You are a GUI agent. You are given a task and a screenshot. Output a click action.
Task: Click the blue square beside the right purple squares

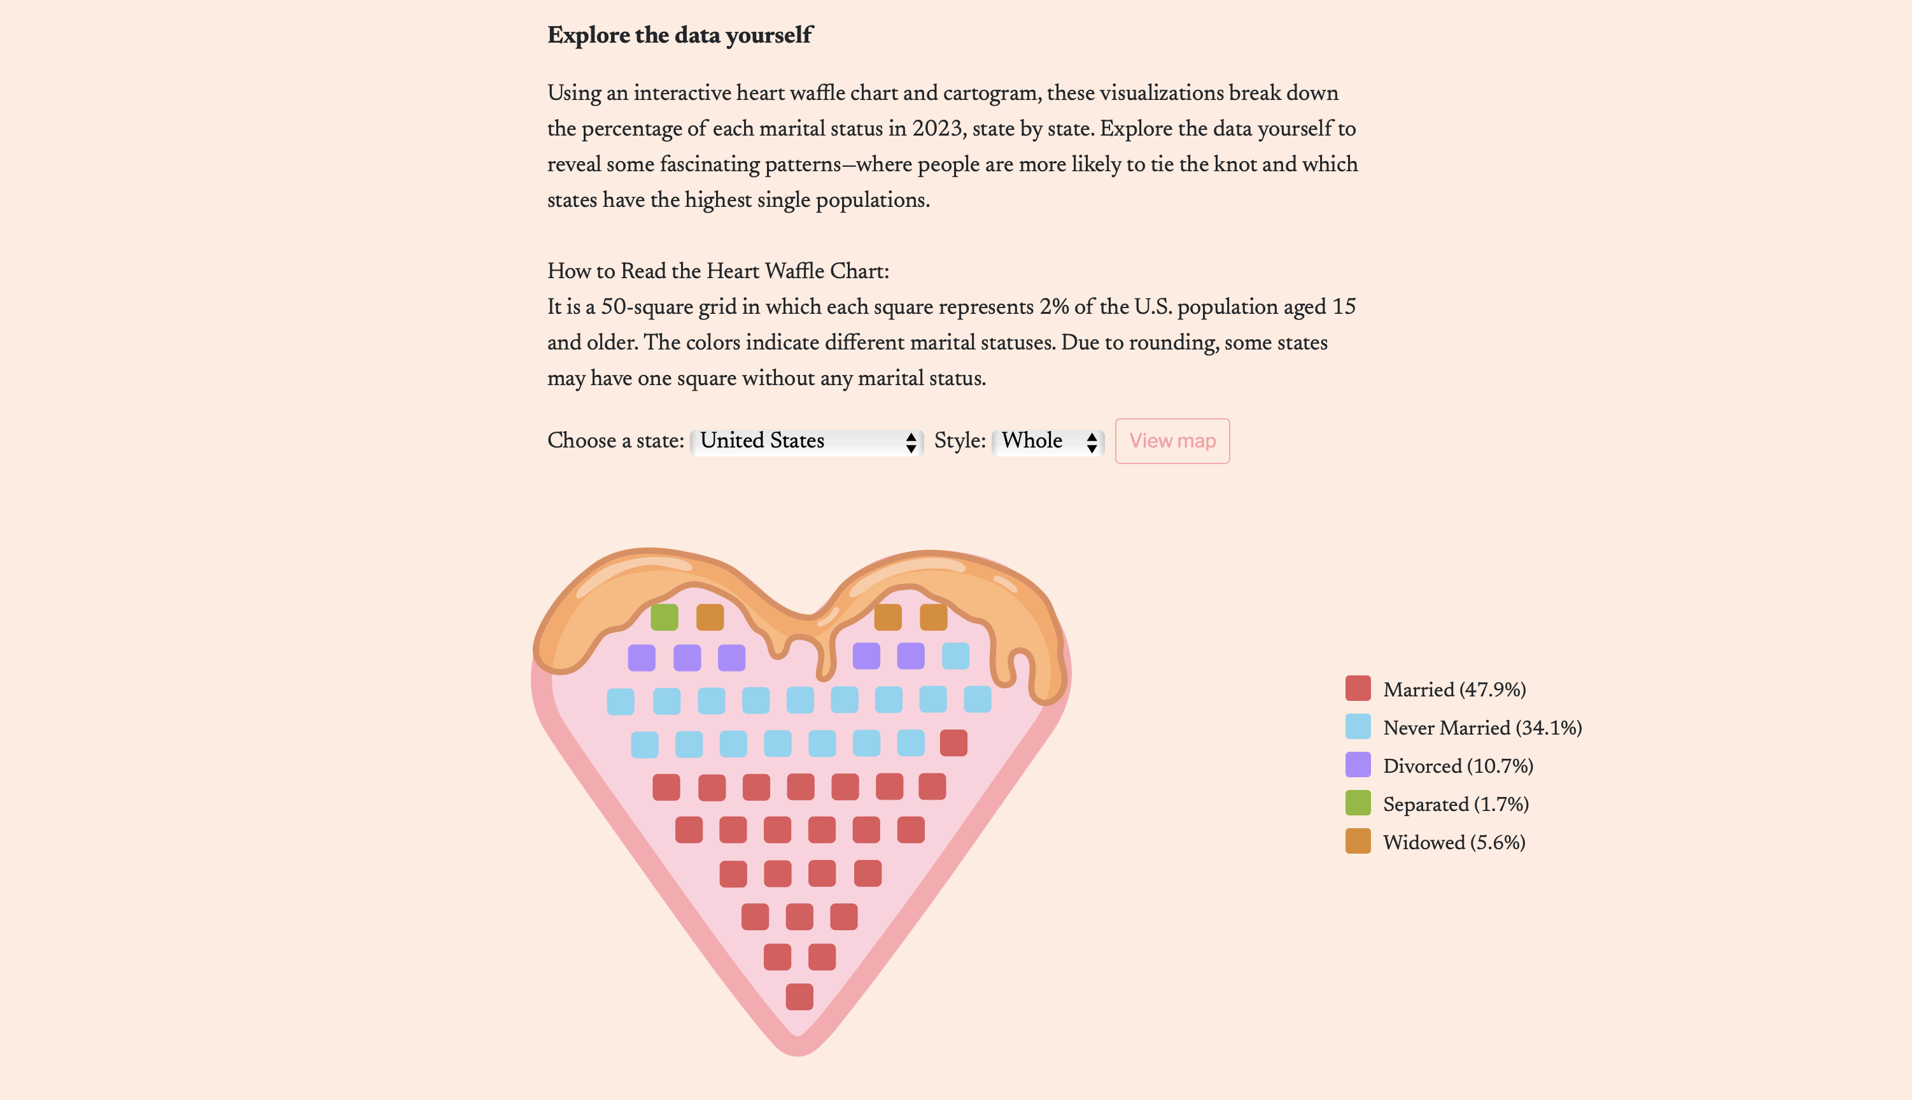955,656
